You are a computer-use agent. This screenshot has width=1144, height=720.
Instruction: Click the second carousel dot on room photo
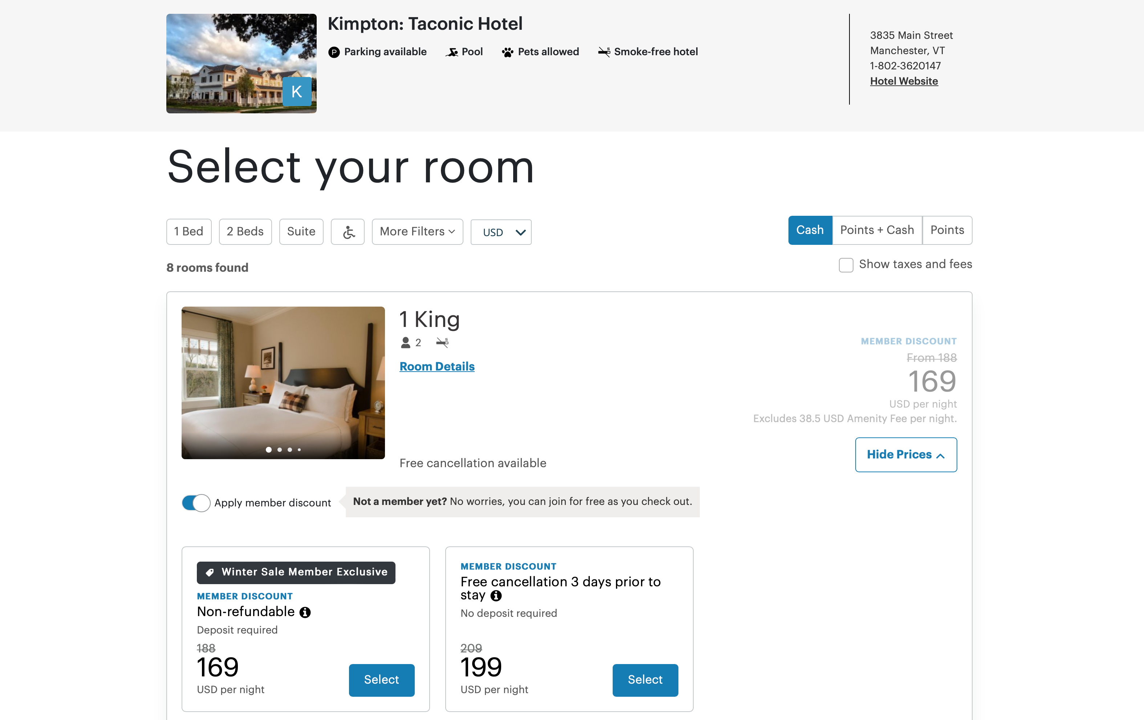(x=279, y=450)
